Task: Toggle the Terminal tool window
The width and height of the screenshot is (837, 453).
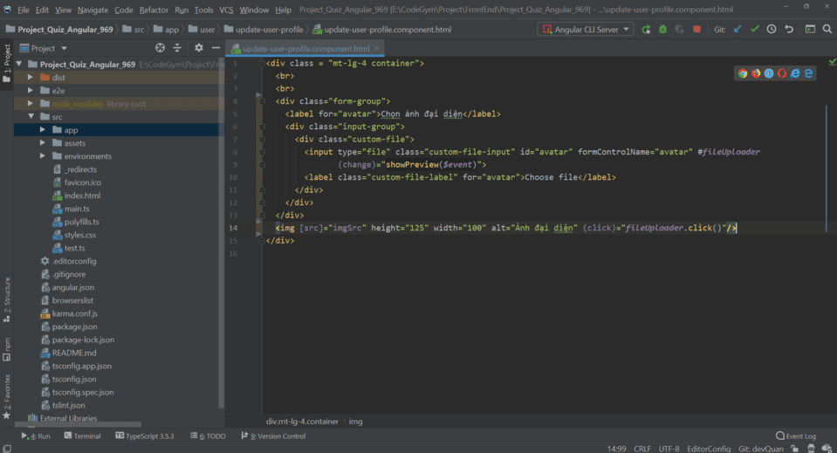Action: (x=82, y=436)
